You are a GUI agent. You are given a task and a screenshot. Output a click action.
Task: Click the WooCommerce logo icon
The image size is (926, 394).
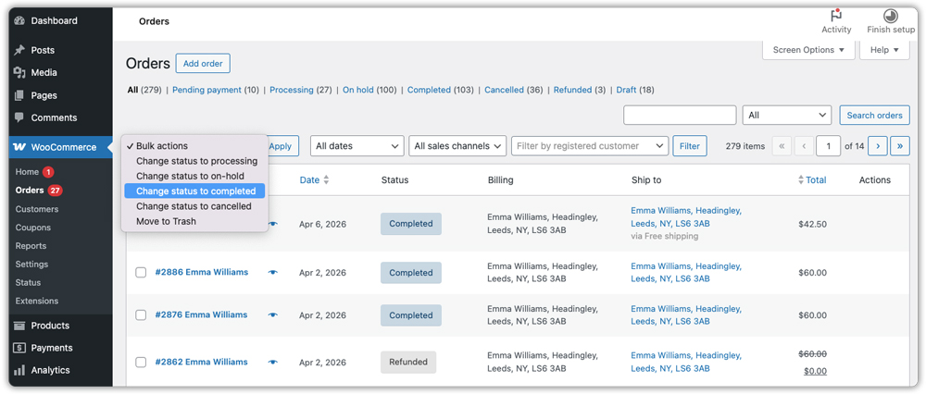pyautogui.click(x=19, y=147)
